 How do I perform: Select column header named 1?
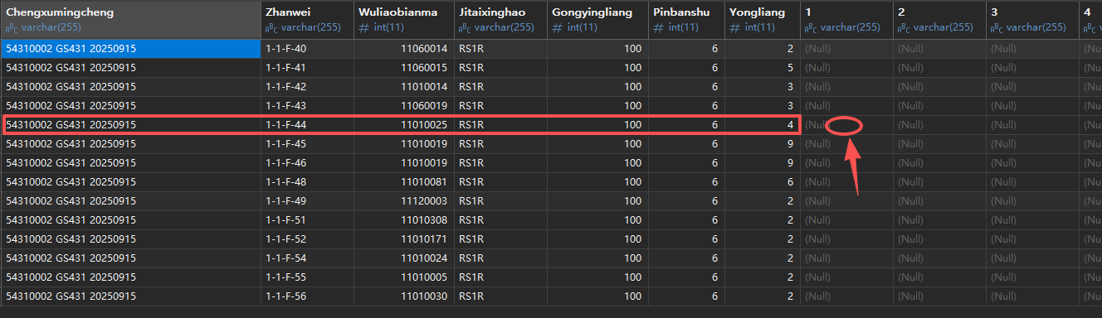point(846,20)
